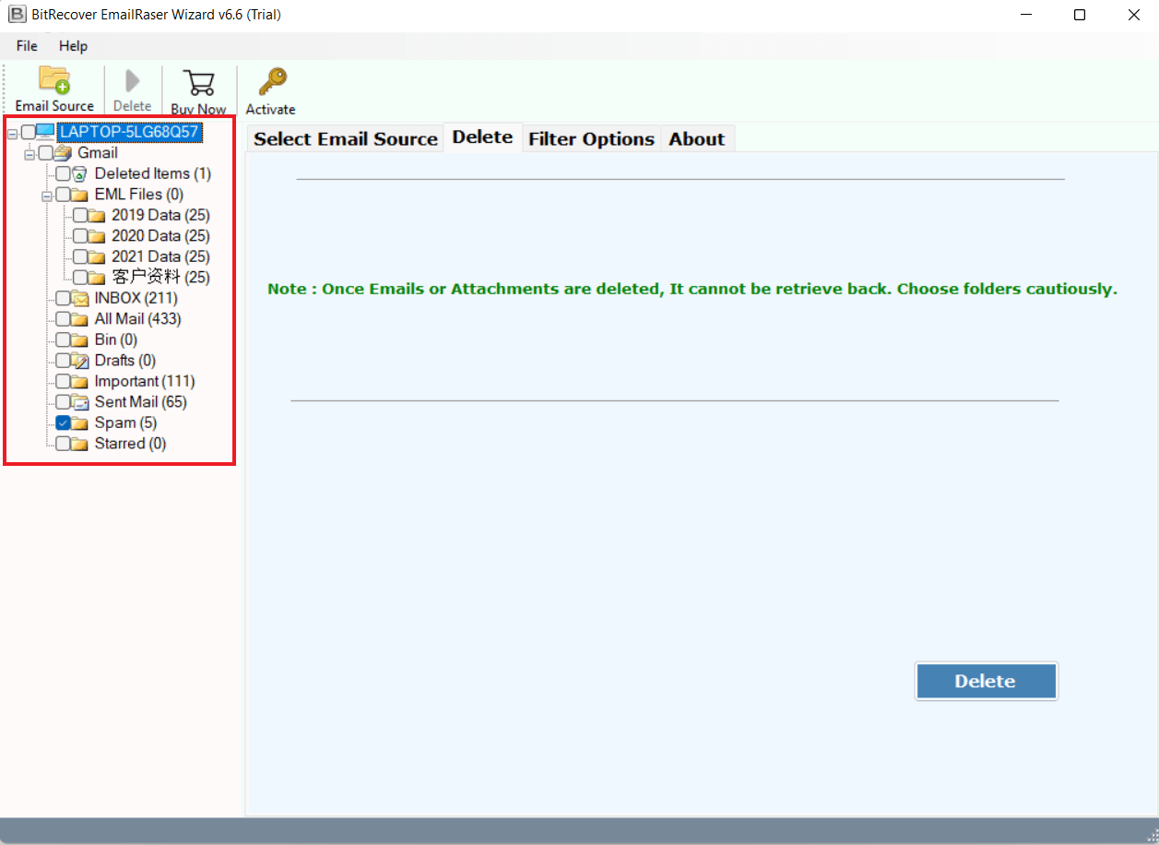The width and height of the screenshot is (1159, 845).
Task: Check the INBOX folder checkbox
Action: coord(63,298)
